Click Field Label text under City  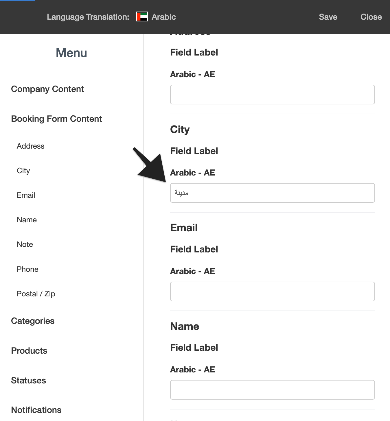coord(194,151)
